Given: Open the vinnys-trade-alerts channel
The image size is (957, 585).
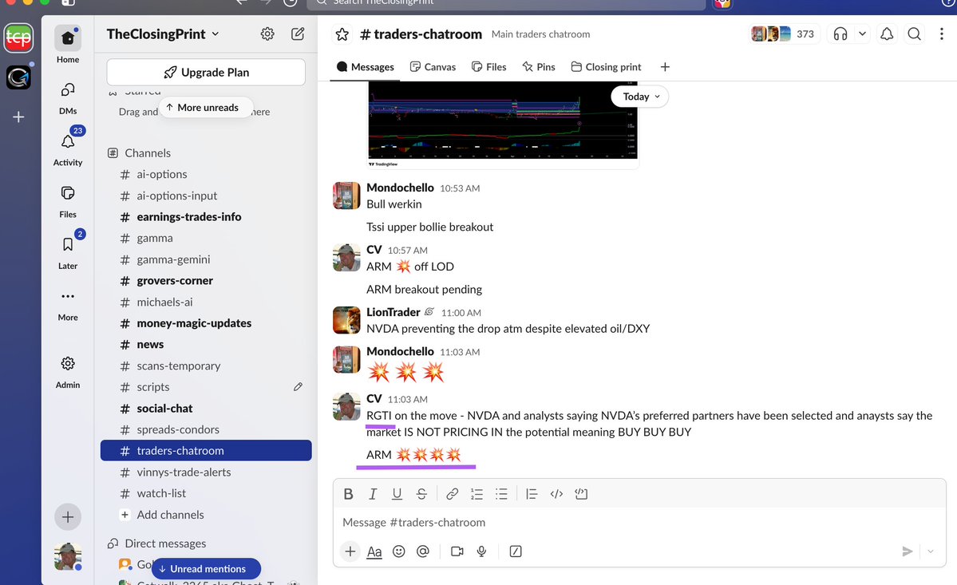Looking at the screenshot, I should [x=206, y=472].
